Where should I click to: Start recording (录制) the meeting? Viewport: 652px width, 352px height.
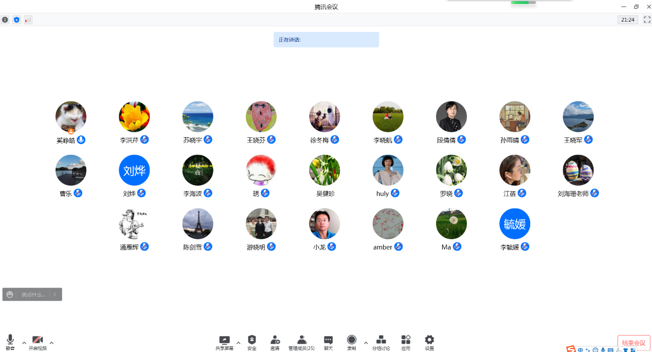coord(351,342)
